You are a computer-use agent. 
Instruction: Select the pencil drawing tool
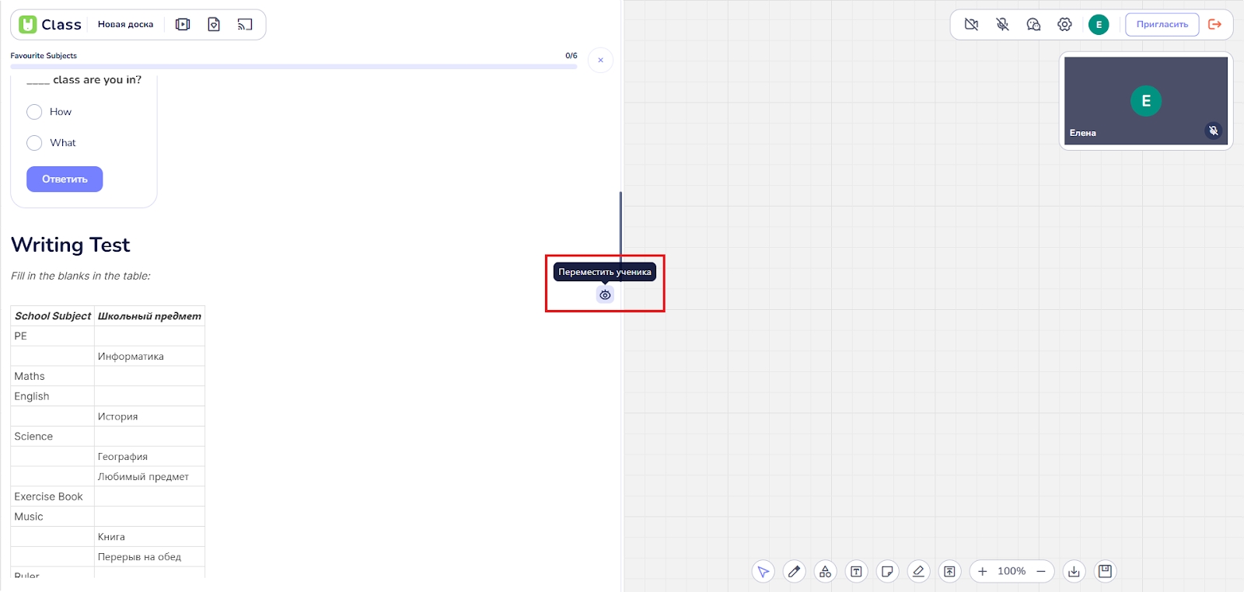794,572
